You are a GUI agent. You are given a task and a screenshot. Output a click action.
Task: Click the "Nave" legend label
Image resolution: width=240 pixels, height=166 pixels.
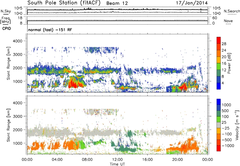click(x=228, y=21)
